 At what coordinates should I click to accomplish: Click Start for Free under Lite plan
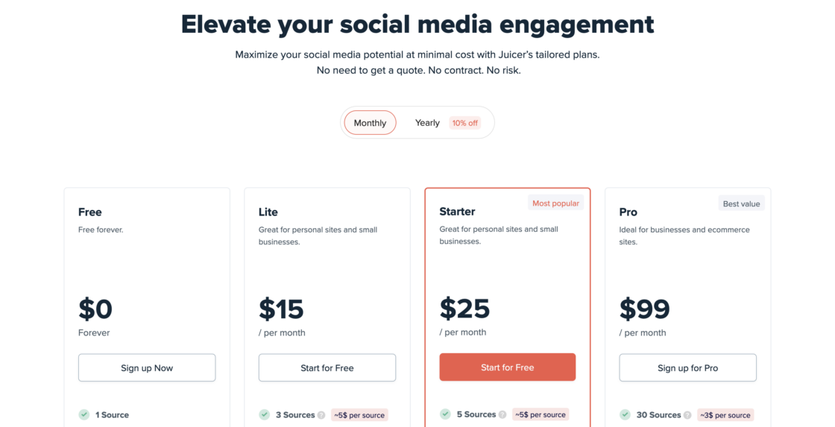[327, 367]
